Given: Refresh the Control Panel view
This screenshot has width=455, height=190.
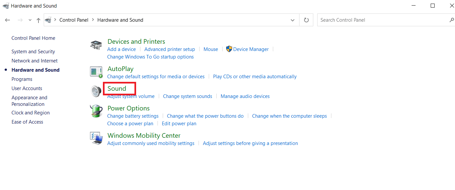Looking at the screenshot, I should (306, 20).
